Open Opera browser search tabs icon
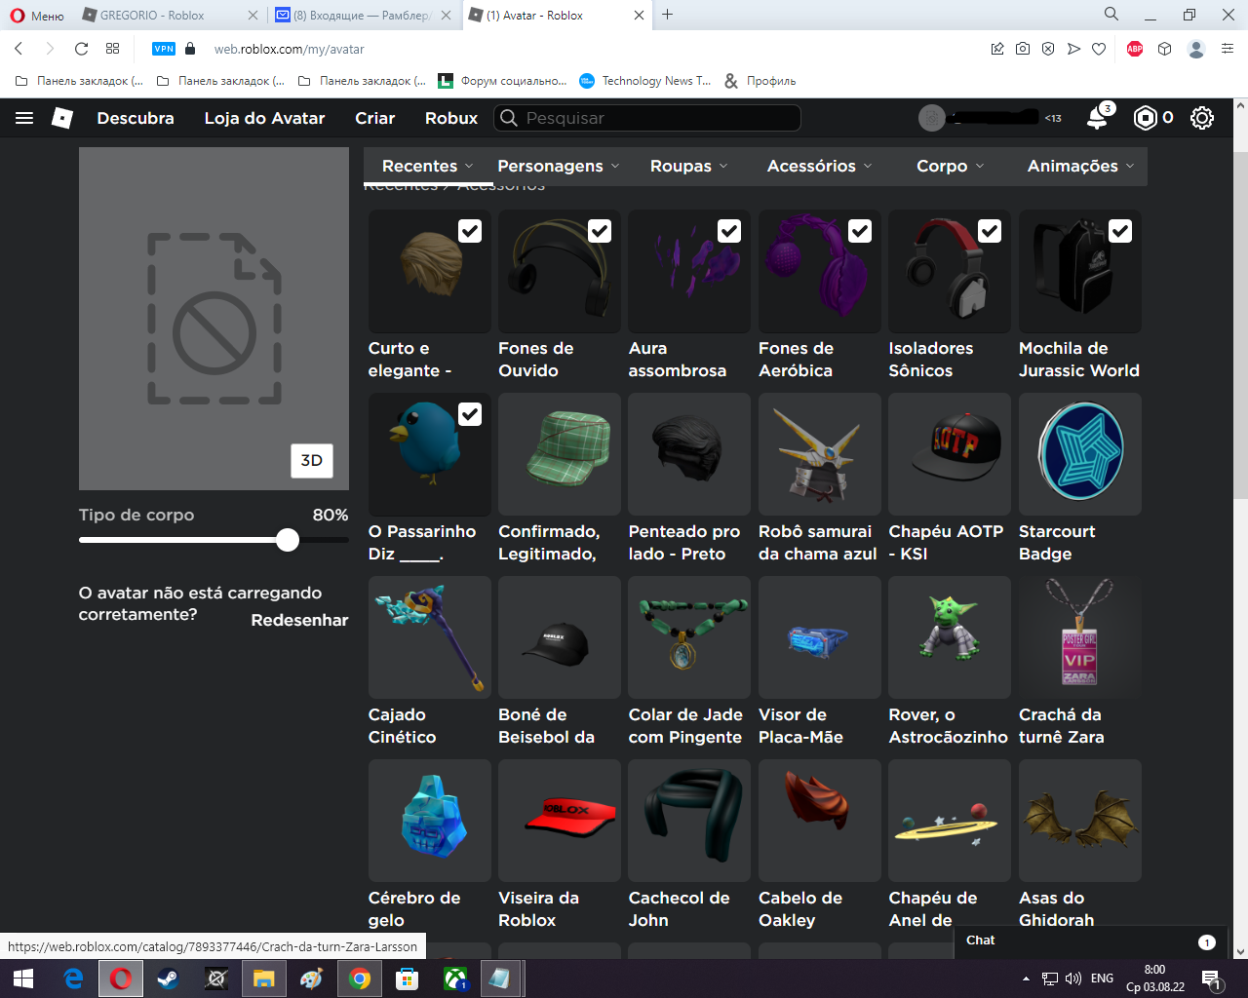The height and width of the screenshot is (998, 1248). 1111,15
